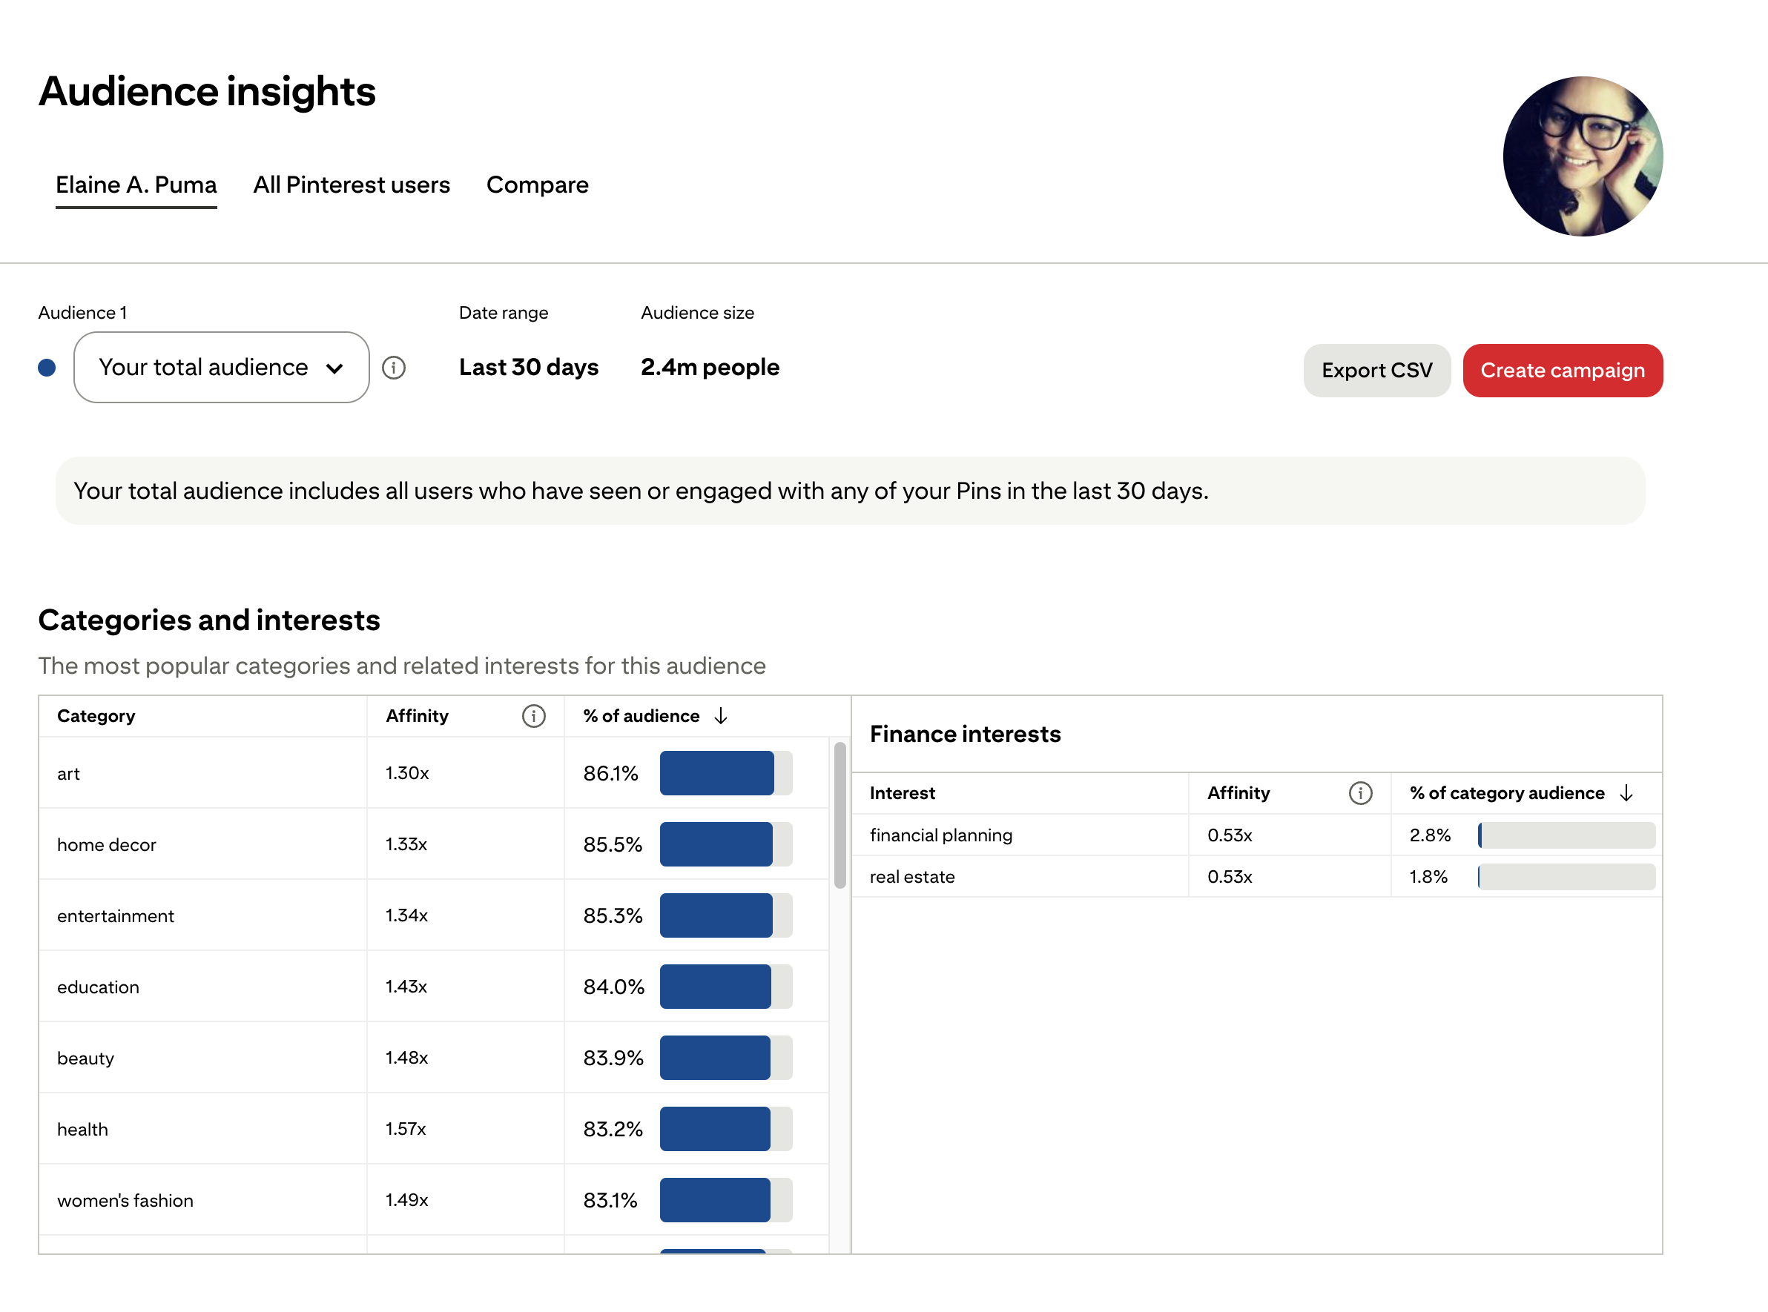This screenshot has height=1312, width=1768.
Task: Switch to All Pinterest users tab
Action: [x=352, y=185]
